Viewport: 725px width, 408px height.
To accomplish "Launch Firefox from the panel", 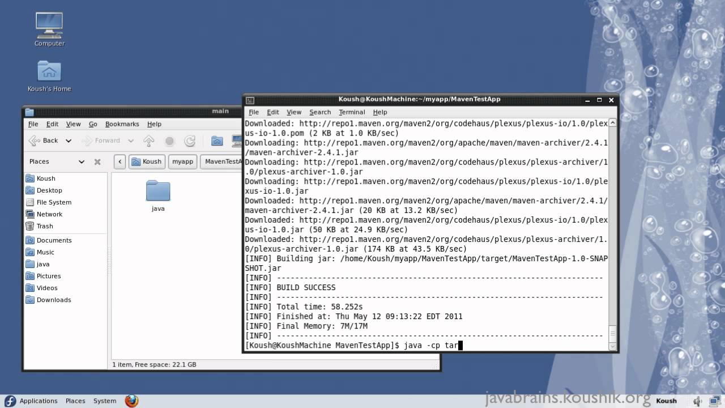I will [x=131, y=401].
